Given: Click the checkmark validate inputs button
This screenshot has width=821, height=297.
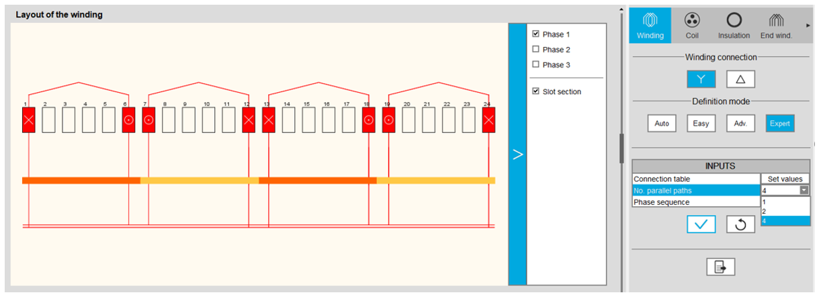Looking at the screenshot, I should [x=701, y=224].
